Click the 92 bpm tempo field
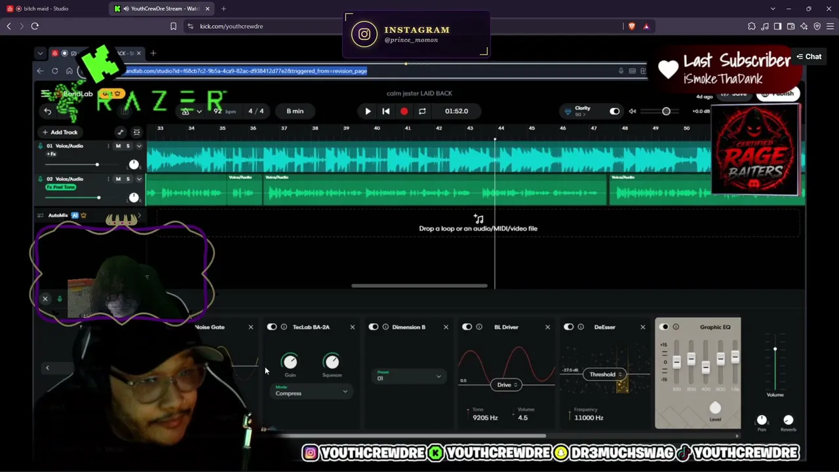 [x=224, y=111]
